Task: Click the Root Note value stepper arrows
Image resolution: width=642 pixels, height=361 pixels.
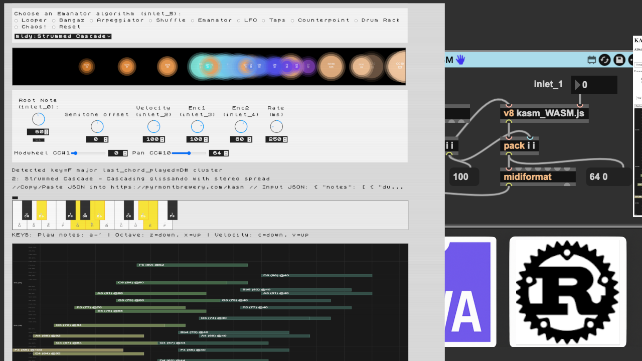Action: coord(47,132)
